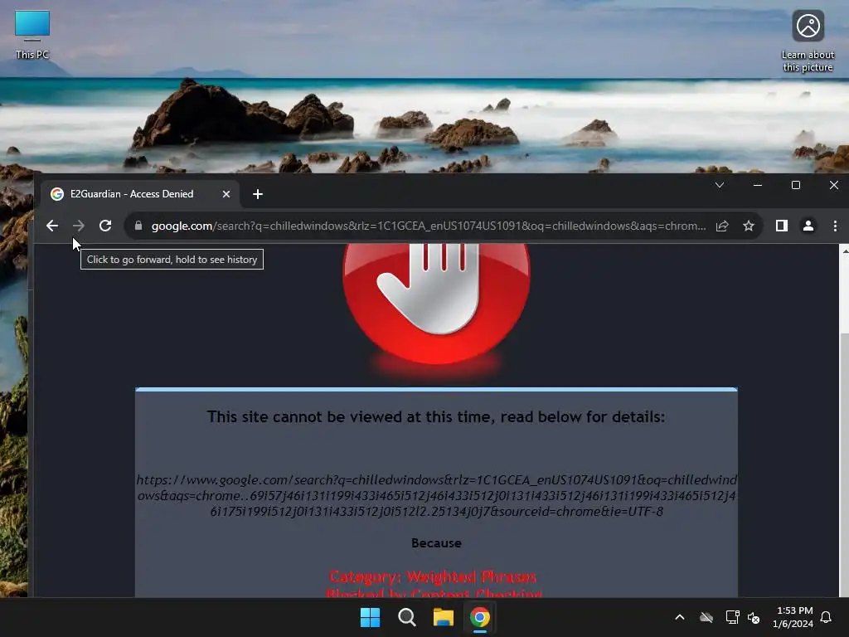Click the Chrome icon in the taskbar

pyautogui.click(x=480, y=617)
